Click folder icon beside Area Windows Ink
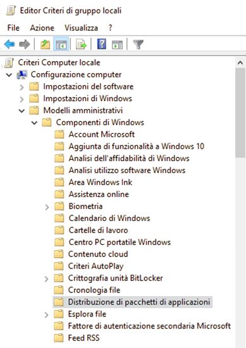246x348 pixels. (x=59, y=183)
